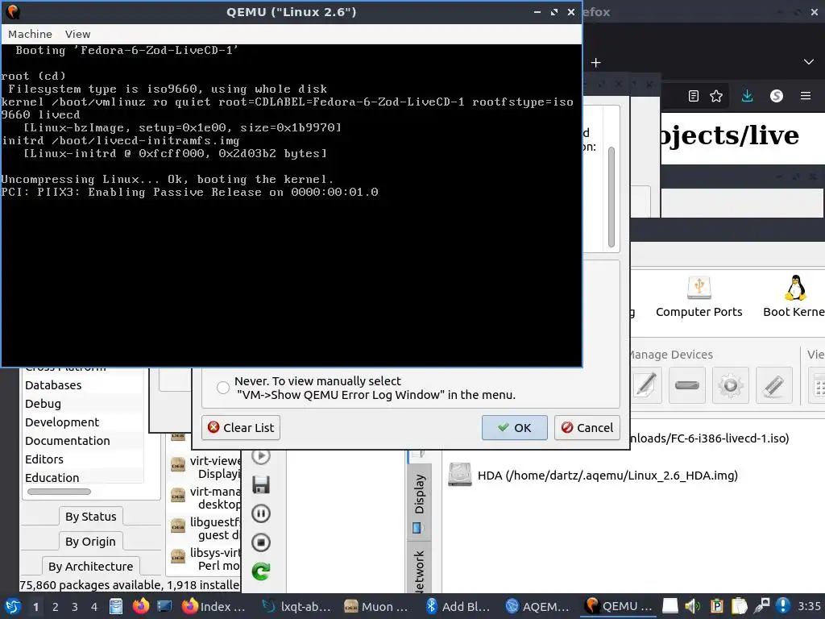Save the VM state with floppy icon
The image size is (825, 619).
coord(261,484)
